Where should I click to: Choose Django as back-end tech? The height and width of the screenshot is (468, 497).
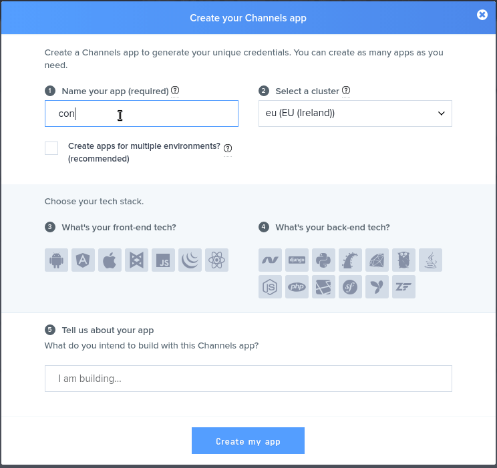(297, 260)
